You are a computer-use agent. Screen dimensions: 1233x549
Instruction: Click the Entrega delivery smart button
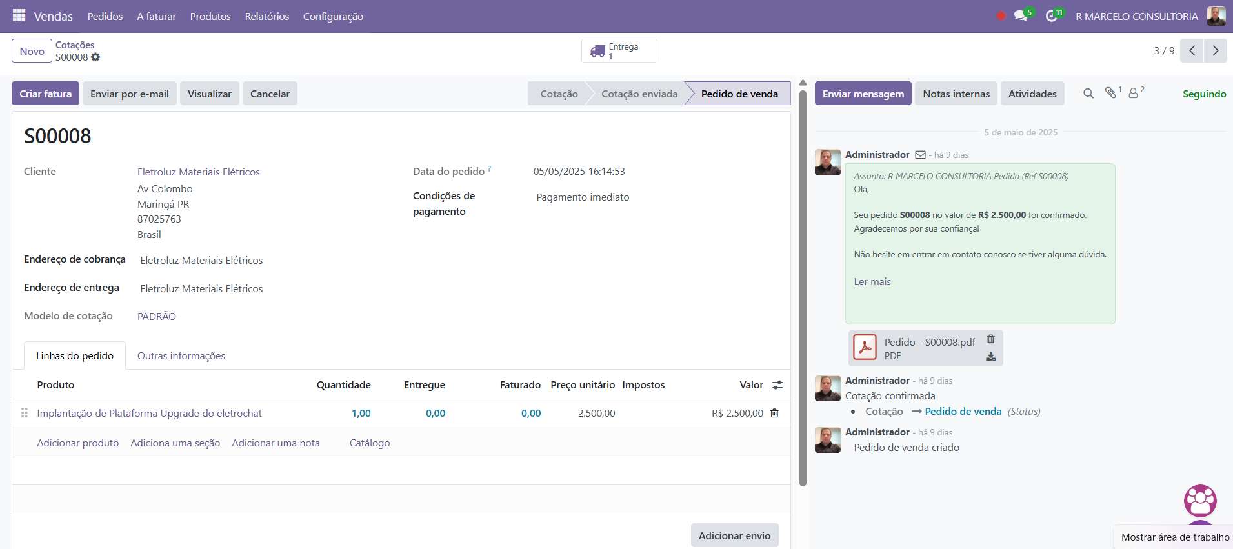pyautogui.click(x=619, y=51)
